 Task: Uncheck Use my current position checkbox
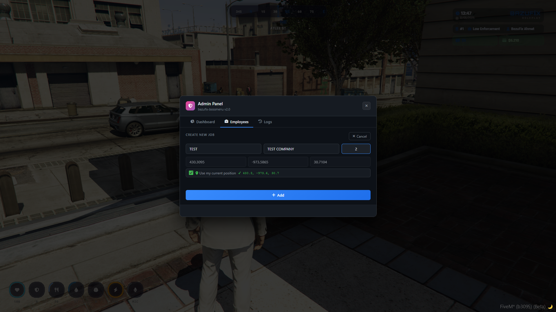tap(191, 173)
